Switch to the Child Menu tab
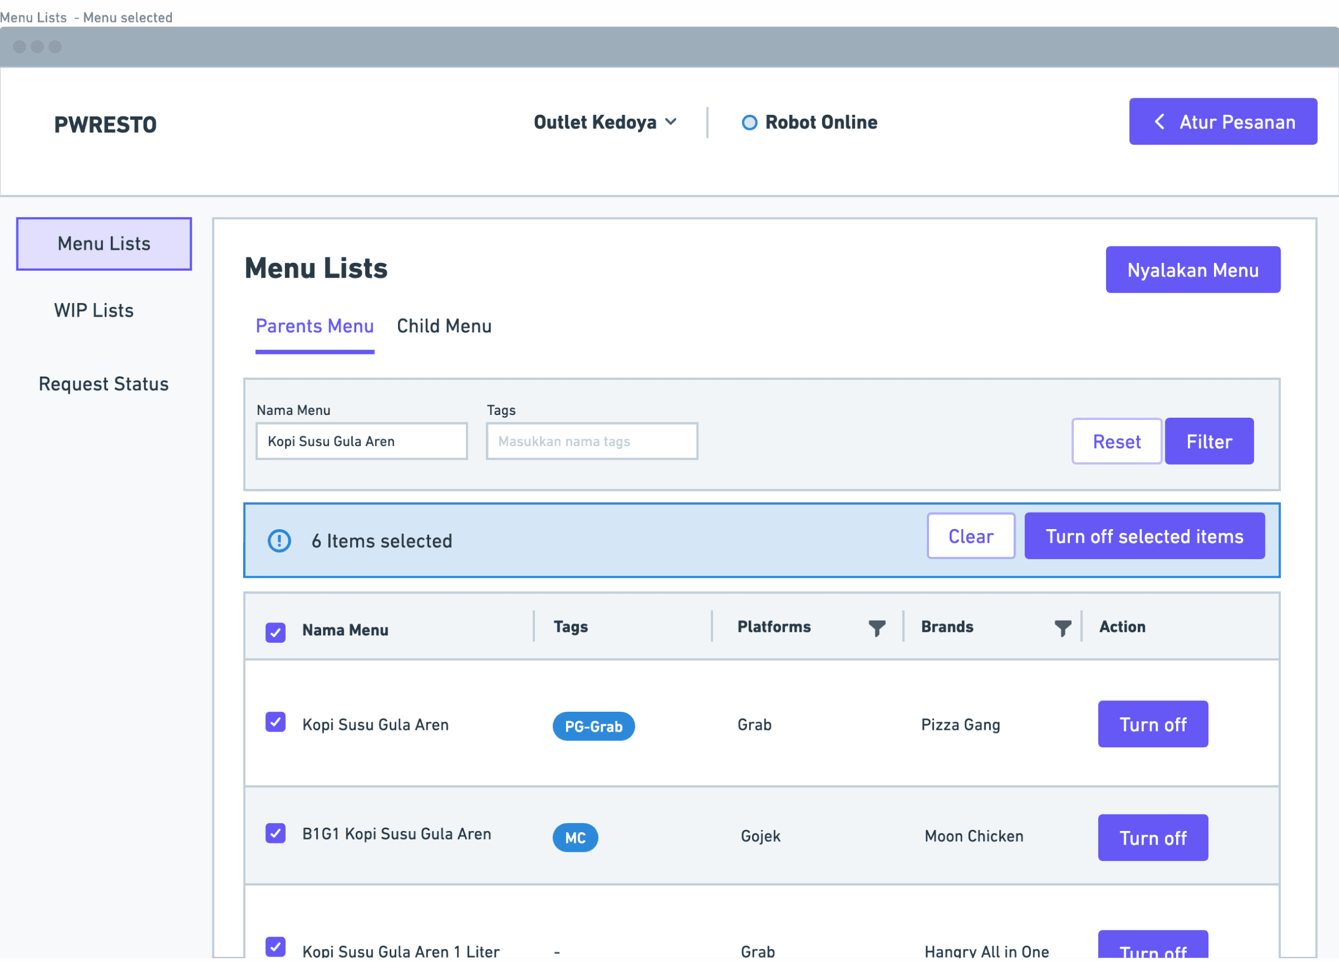1339x961 pixels. [444, 326]
